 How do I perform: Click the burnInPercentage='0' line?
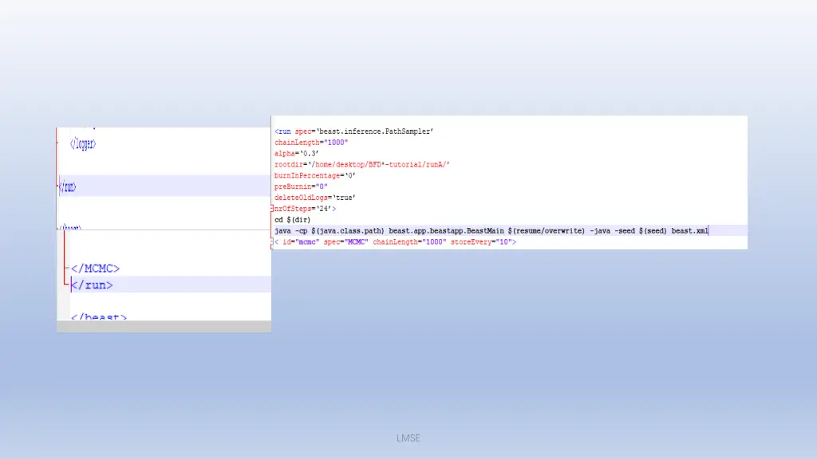(314, 175)
